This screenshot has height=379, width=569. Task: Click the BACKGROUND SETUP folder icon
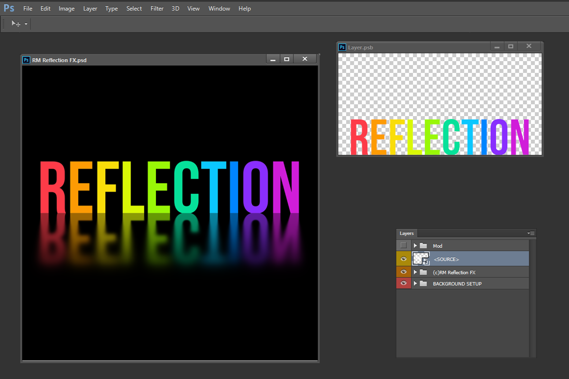423,283
